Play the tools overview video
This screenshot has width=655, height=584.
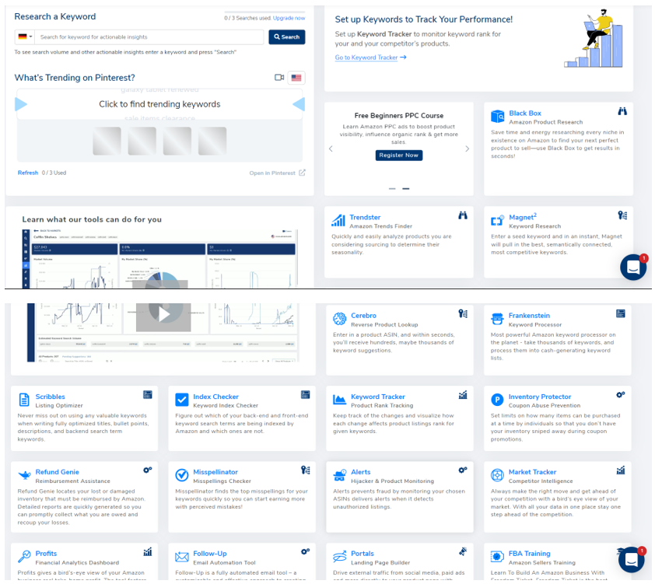163,314
